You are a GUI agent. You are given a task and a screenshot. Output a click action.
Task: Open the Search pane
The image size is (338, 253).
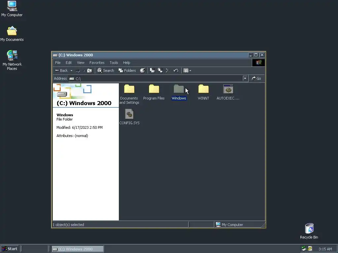pyautogui.click(x=106, y=70)
